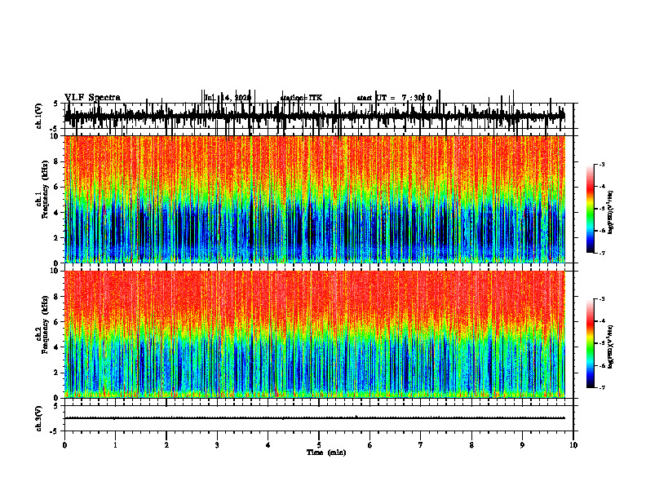Select the 'Jul 14, 2020' date label
Image resolution: width=646 pixels, height=499 pixels.
pyautogui.click(x=228, y=98)
